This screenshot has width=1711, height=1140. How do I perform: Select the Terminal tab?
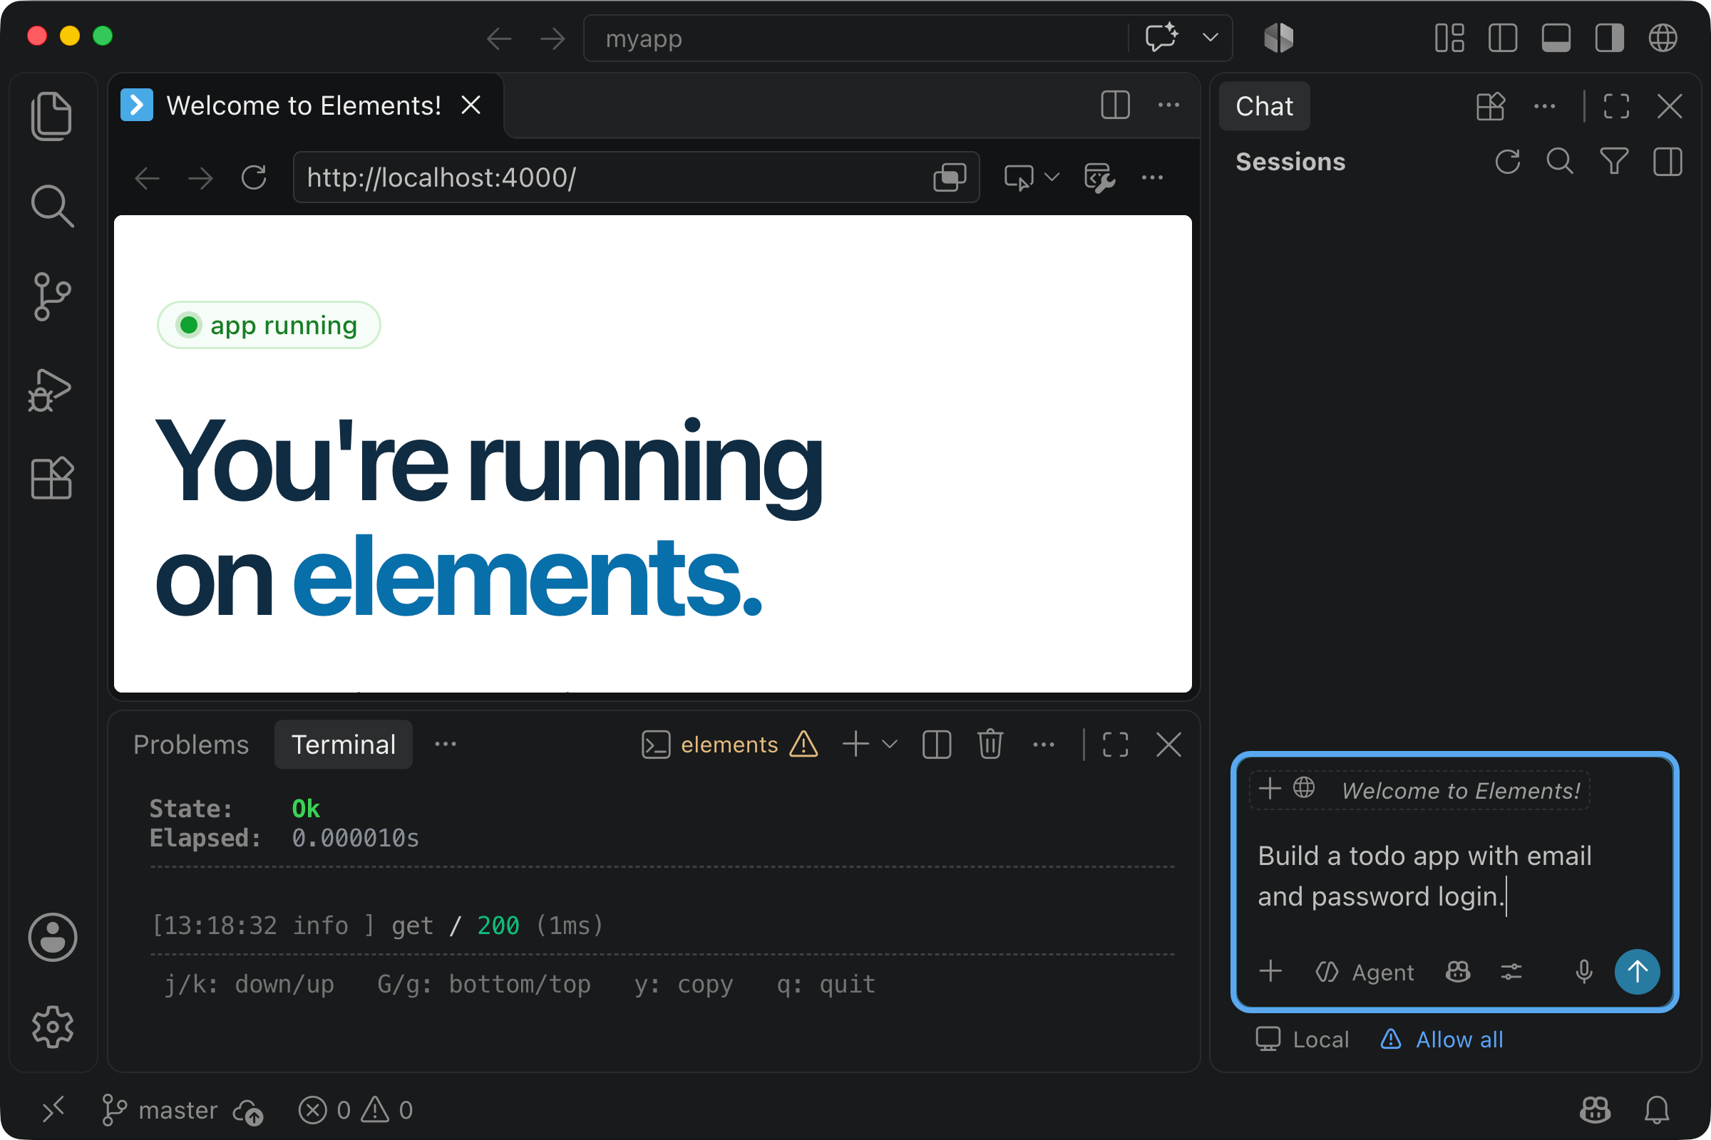point(344,745)
